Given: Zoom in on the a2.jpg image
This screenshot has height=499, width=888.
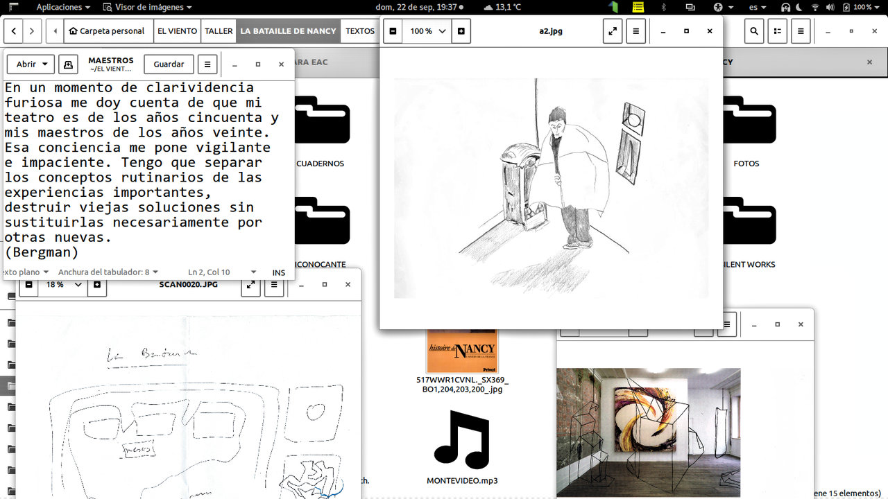Looking at the screenshot, I should click(x=461, y=31).
